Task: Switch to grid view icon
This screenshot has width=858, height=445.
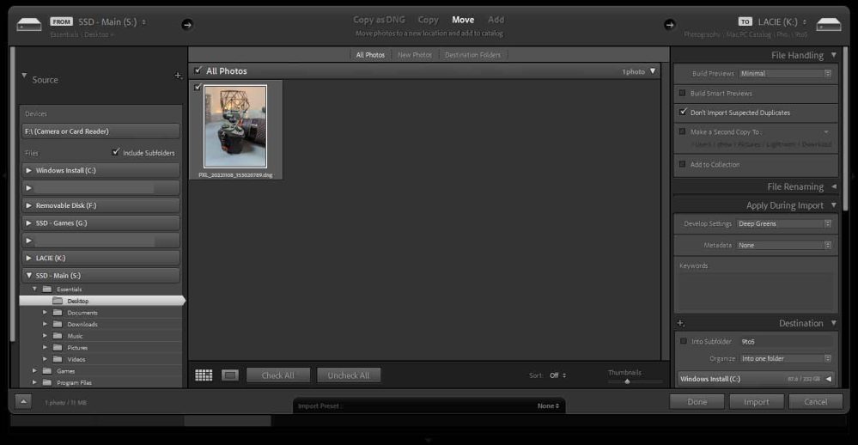Action: [204, 375]
